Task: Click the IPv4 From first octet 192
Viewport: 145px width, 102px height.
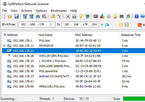Action: [23, 24]
